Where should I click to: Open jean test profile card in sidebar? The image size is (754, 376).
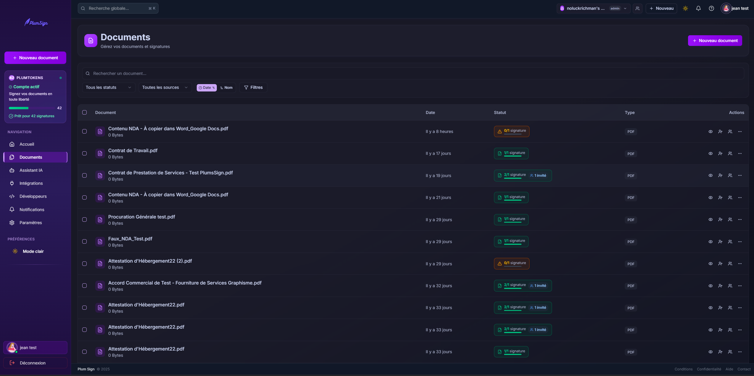point(35,348)
